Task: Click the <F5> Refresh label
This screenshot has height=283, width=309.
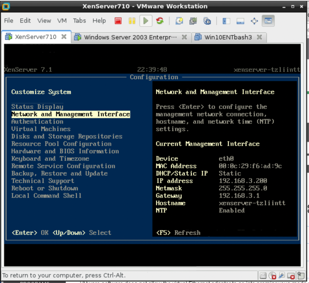Action: pos(178,233)
